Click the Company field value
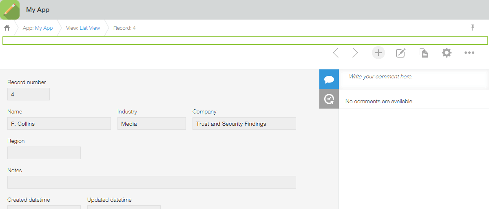Screen dimensions: 489x209 click(x=244, y=124)
